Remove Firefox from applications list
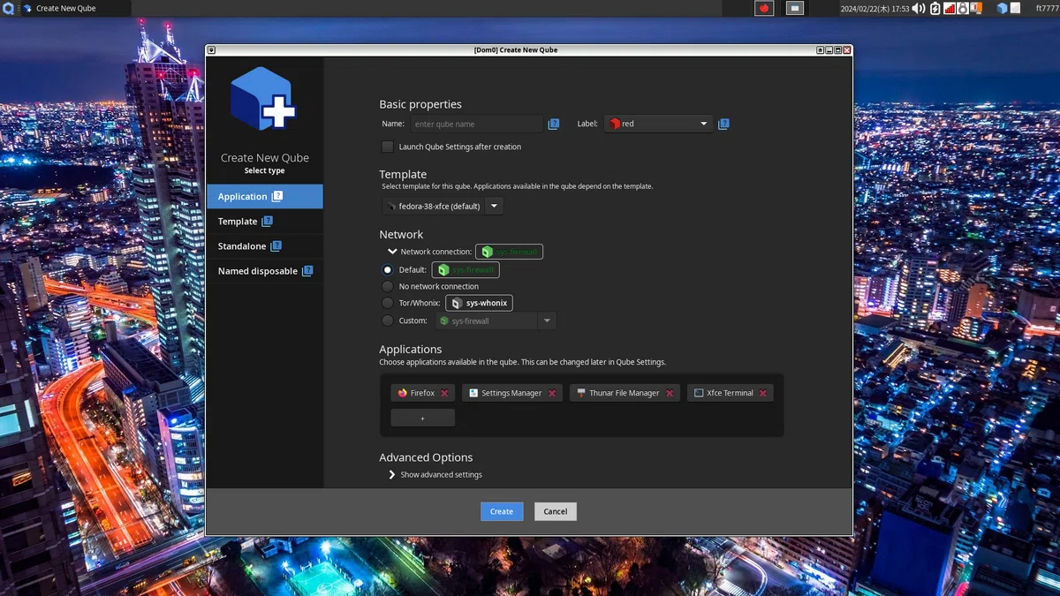Viewport: 1060px width, 596px height. tap(444, 393)
